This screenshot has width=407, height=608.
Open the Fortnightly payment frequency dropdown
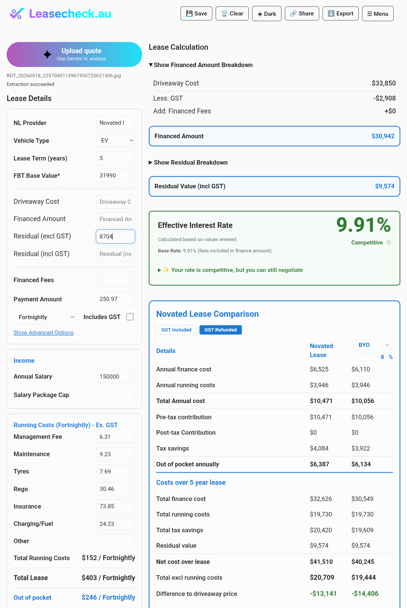click(x=45, y=317)
